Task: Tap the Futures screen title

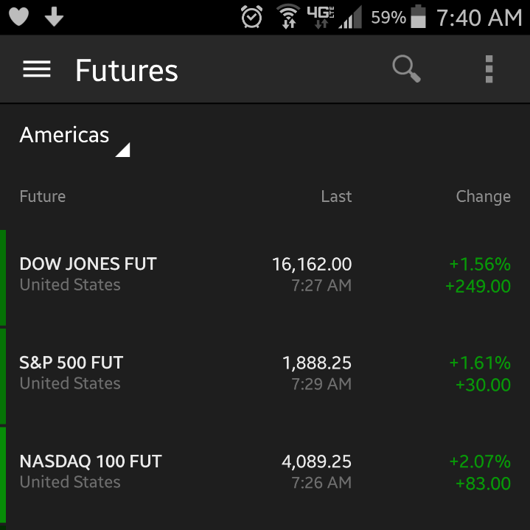Action: (x=126, y=70)
